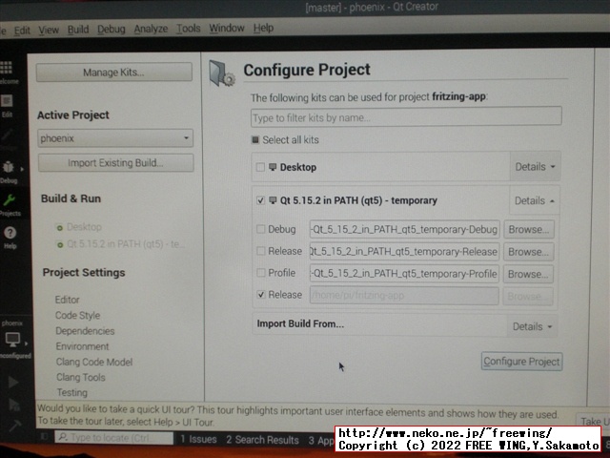Viewport: 610px width, 458px height.
Task: Expand Details for the Desktop kit
Action: coord(534,167)
